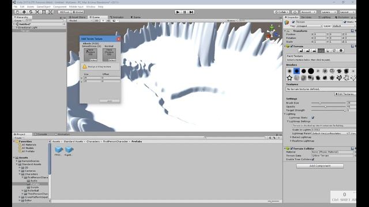
Task: Open the GameObject menu
Action: (44, 7)
